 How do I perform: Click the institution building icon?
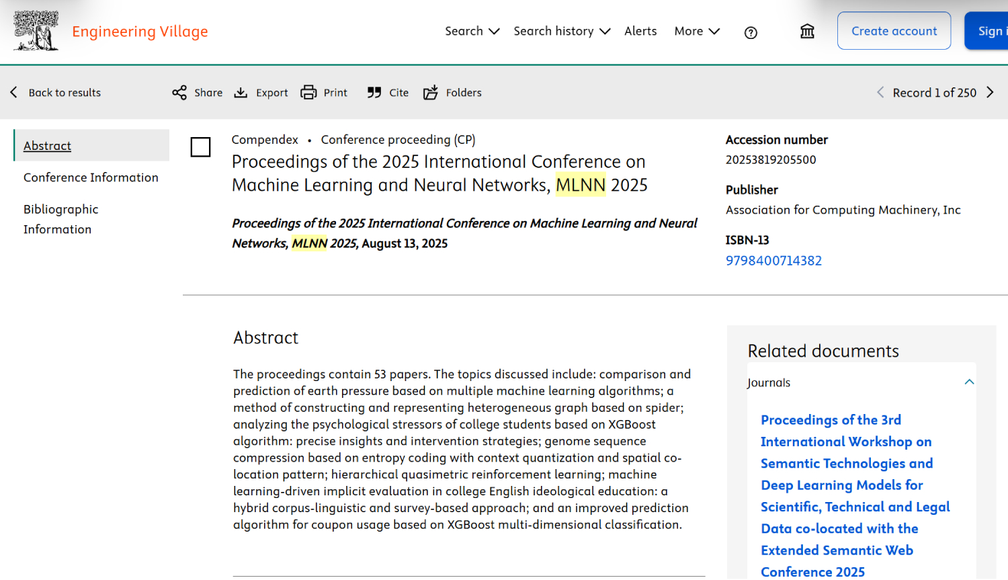(807, 32)
